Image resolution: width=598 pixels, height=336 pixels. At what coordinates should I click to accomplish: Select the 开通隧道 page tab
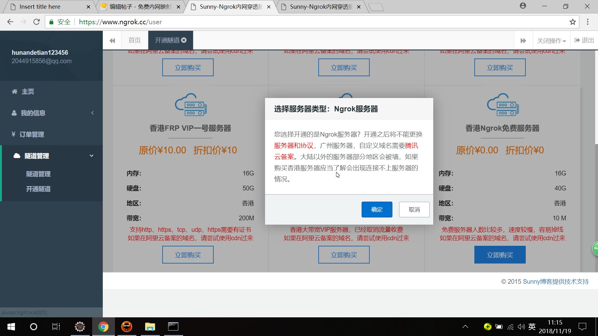(x=167, y=40)
